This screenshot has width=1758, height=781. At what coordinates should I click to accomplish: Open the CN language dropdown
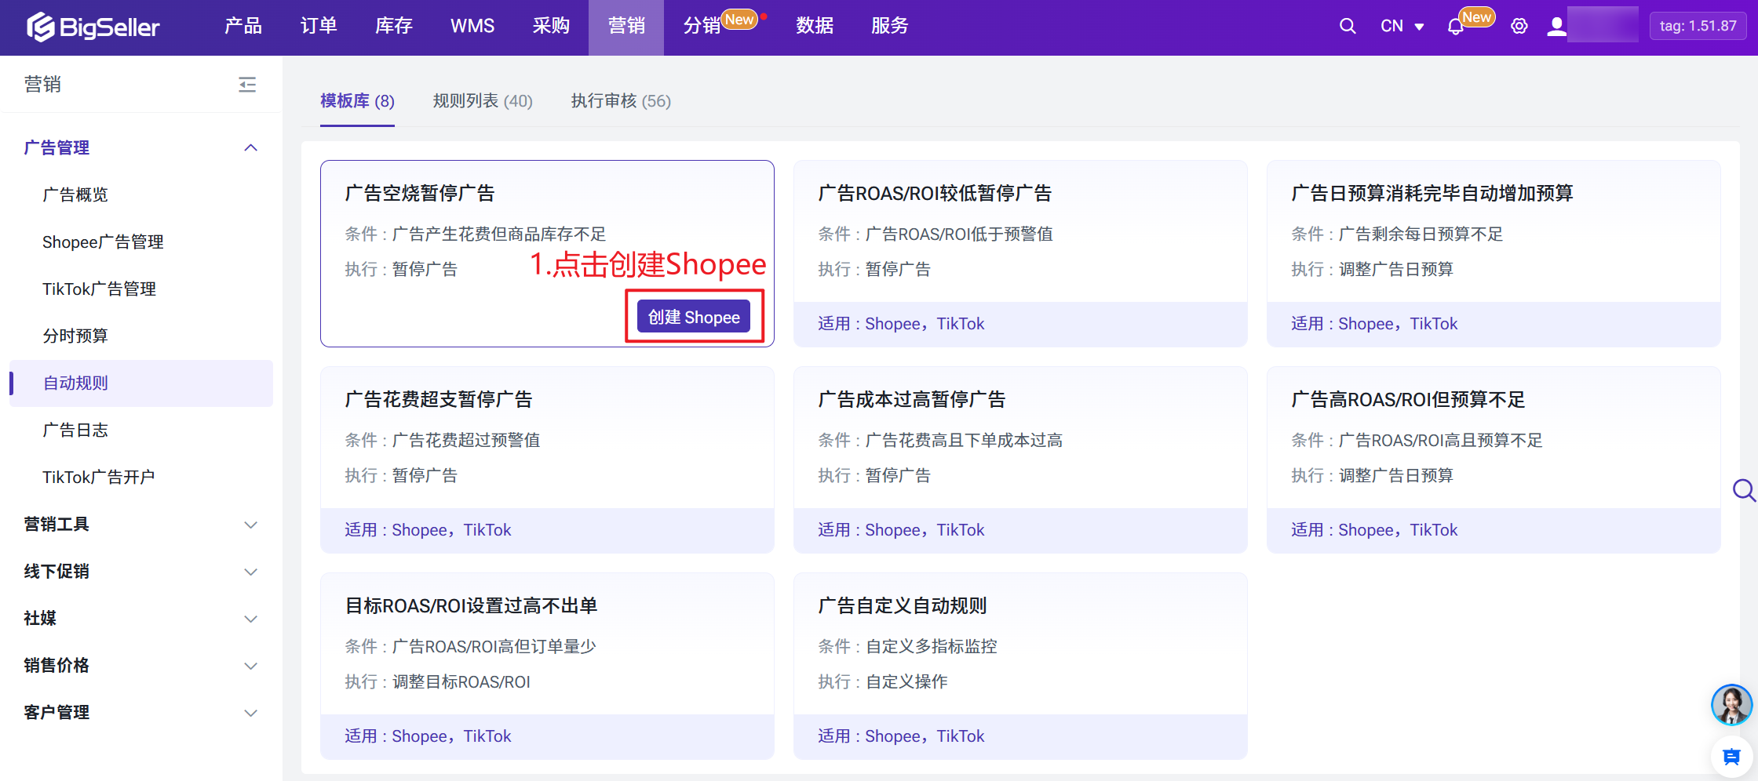(1402, 26)
